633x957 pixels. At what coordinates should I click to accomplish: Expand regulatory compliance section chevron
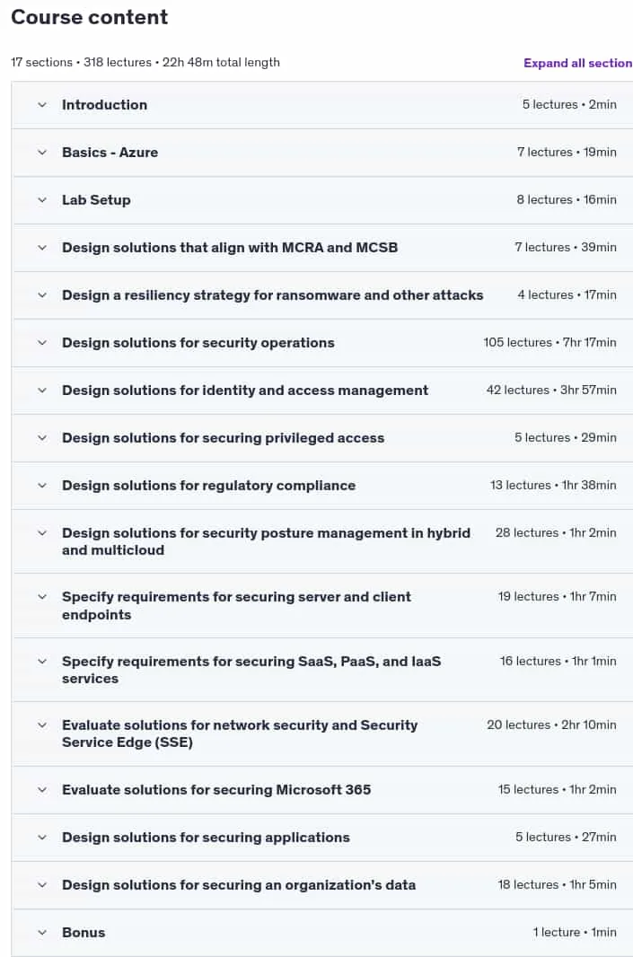click(x=42, y=486)
